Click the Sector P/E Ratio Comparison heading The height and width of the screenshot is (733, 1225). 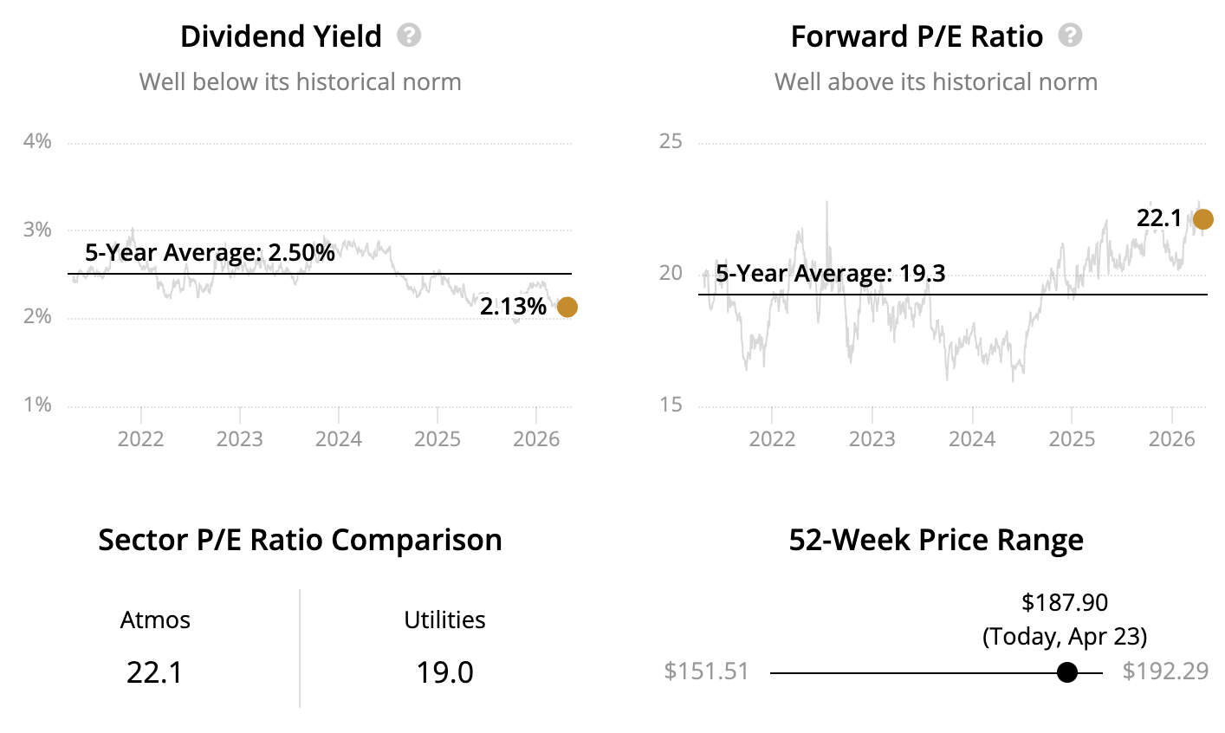click(x=300, y=540)
